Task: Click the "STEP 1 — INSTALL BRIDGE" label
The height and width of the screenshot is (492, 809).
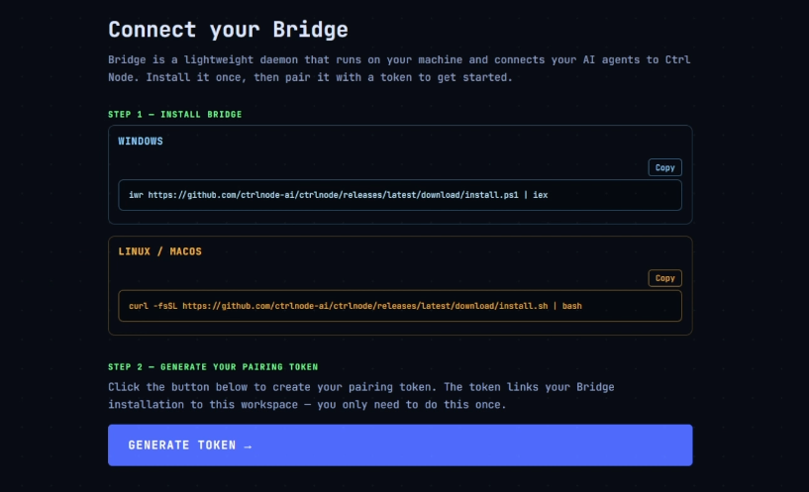Action: pyautogui.click(x=175, y=115)
